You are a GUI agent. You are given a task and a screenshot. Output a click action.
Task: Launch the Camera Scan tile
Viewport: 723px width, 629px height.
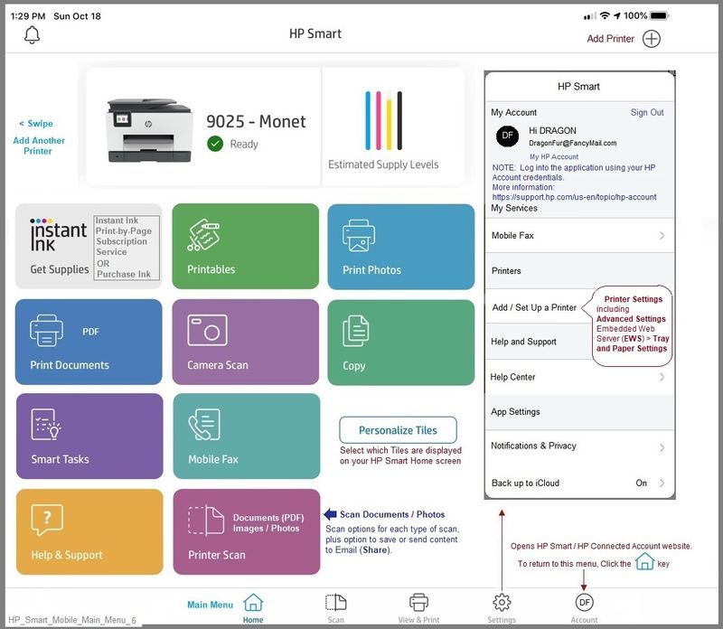pyautogui.click(x=245, y=342)
